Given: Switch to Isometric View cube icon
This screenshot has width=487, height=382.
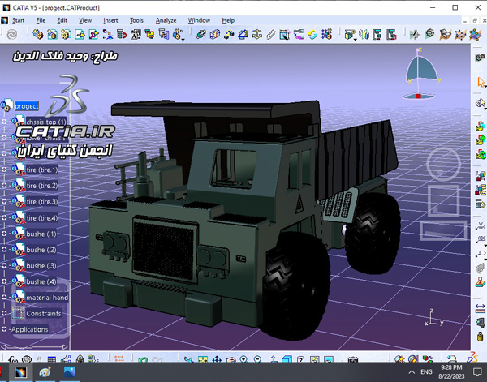Looking at the screenshot, I should click(287, 359).
